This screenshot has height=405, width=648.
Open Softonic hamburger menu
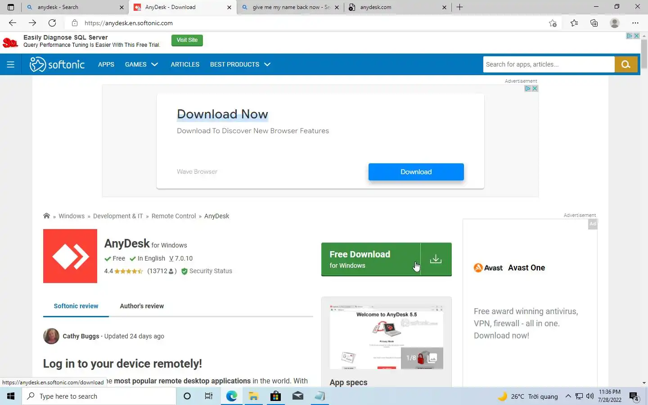click(x=11, y=64)
